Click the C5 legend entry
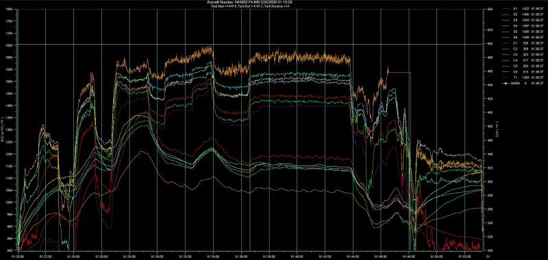This screenshot has width=548, height=260. click(523, 66)
